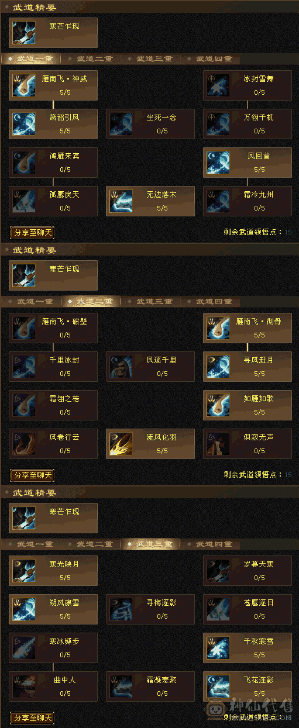Click first 分享至聊天 button under 武道一重
The width and height of the screenshot is (299, 728).
coord(32,233)
